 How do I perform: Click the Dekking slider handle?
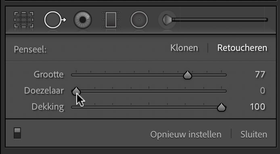[x=221, y=107]
